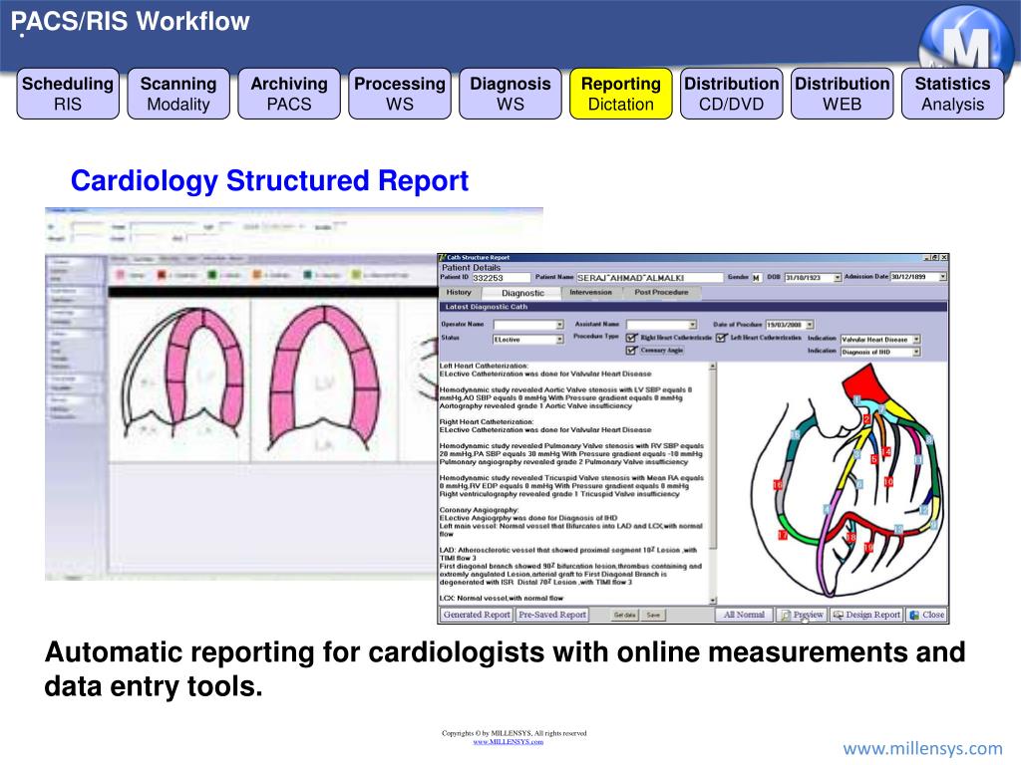Switch to the Post Procedure tab

[661, 293]
